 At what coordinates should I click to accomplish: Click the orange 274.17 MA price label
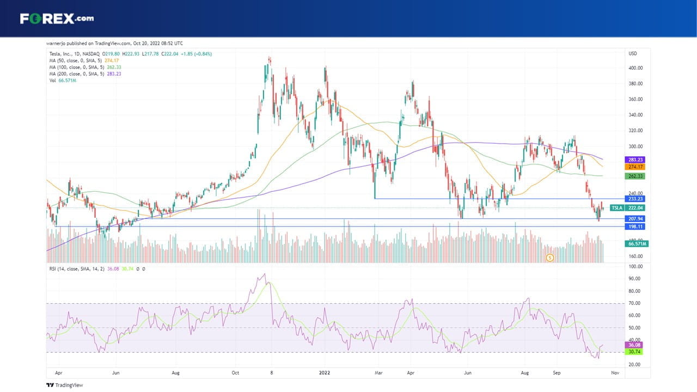coord(635,167)
